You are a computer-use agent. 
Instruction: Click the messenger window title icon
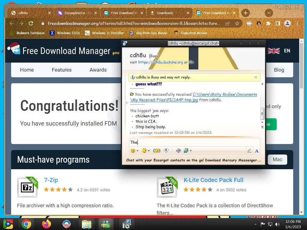point(125,43)
